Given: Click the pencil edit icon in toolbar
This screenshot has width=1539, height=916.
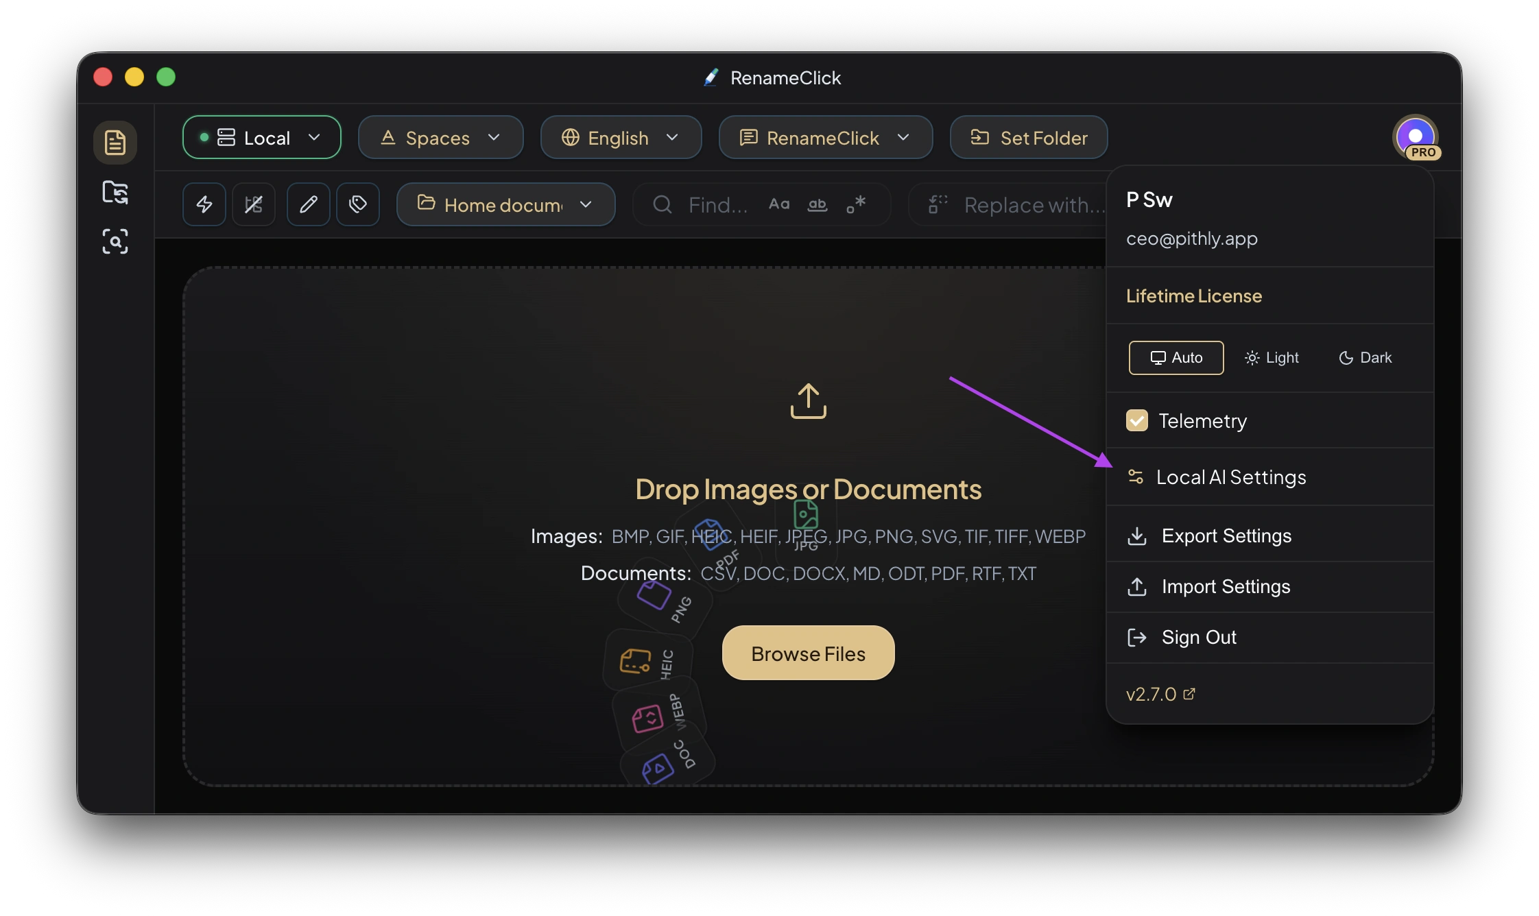Looking at the screenshot, I should click(x=309, y=204).
